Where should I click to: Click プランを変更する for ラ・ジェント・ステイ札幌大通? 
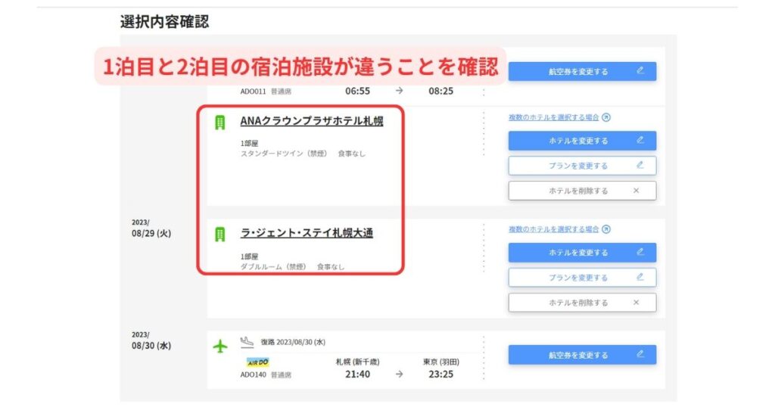pyautogui.click(x=582, y=278)
